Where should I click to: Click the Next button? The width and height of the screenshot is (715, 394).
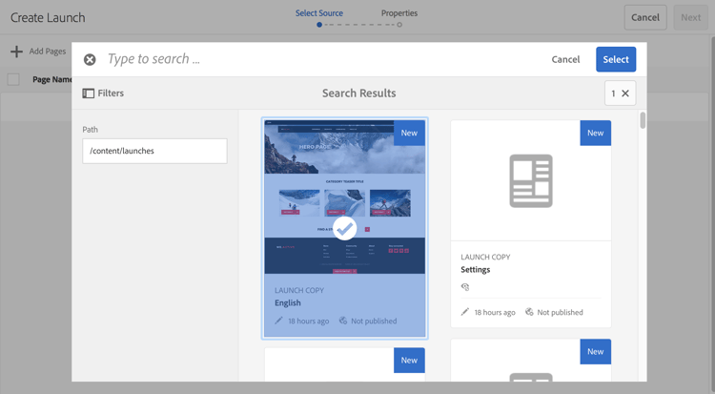tap(690, 17)
